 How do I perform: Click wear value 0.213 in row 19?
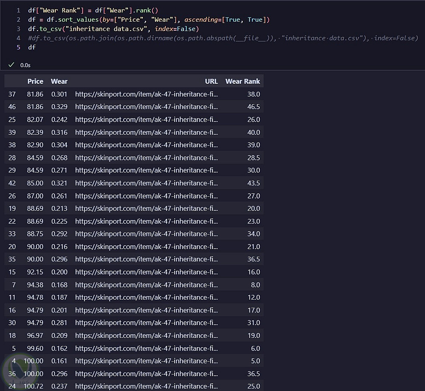click(59, 208)
